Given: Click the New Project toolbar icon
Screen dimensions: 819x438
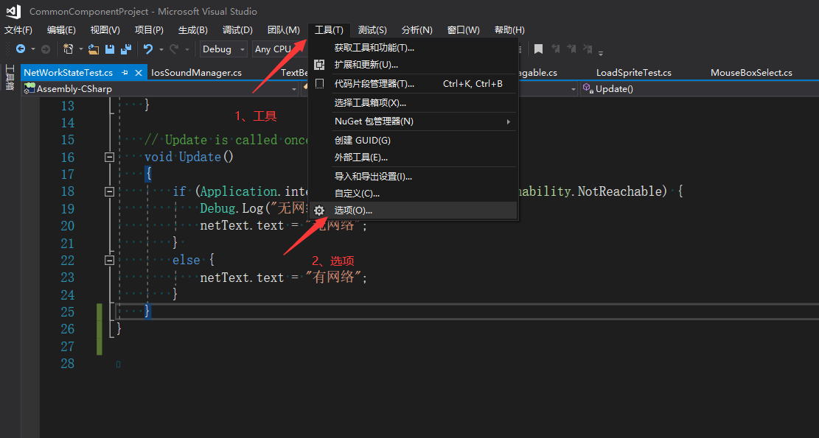Looking at the screenshot, I should [x=68, y=49].
